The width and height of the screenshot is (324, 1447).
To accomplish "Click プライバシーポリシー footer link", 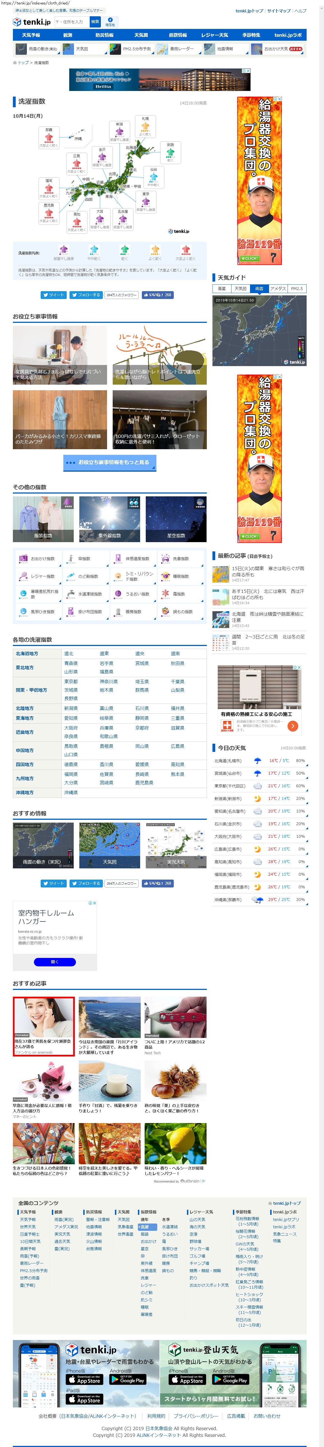I will coord(196,1416).
